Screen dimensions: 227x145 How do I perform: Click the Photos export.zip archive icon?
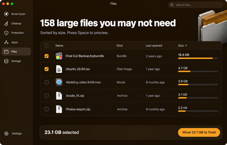click(x=59, y=109)
